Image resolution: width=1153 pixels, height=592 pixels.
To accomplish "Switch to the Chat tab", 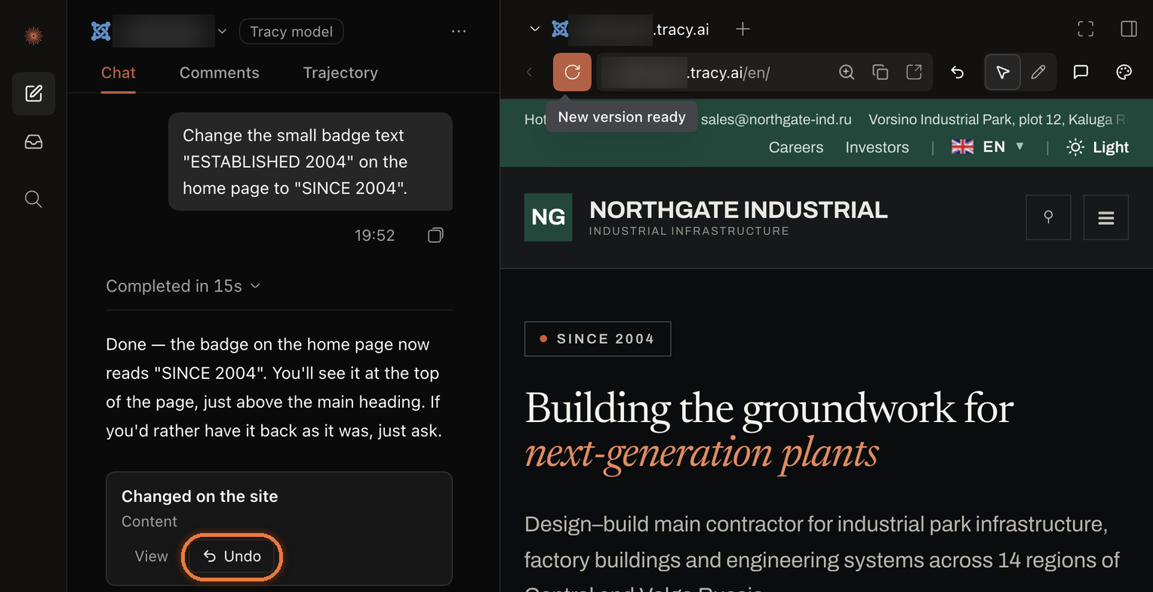I will coord(118,73).
